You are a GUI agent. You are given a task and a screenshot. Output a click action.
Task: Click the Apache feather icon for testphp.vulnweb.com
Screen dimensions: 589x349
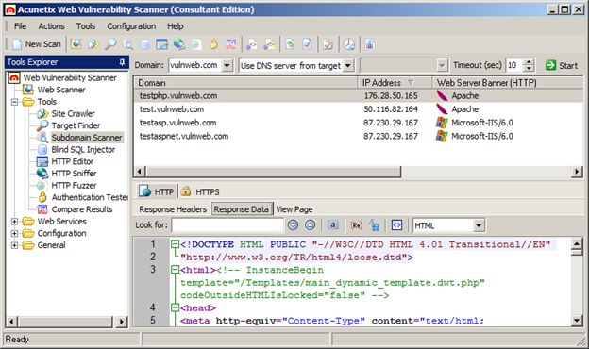(x=442, y=95)
